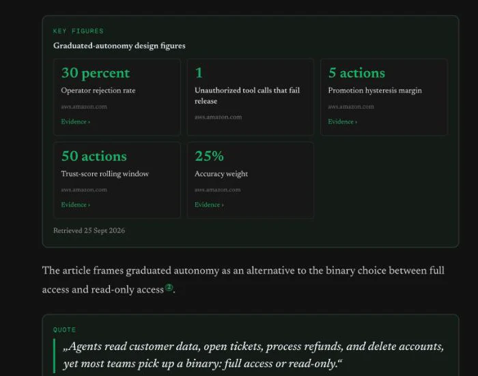The width and height of the screenshot is (478, 376).
Task: Open Evidence link under 5 actions card
Action: 342,122
